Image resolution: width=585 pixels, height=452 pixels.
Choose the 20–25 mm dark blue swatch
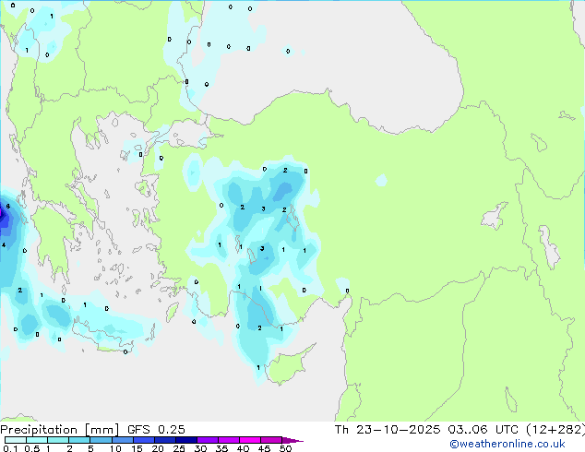[x=165, y=440]
